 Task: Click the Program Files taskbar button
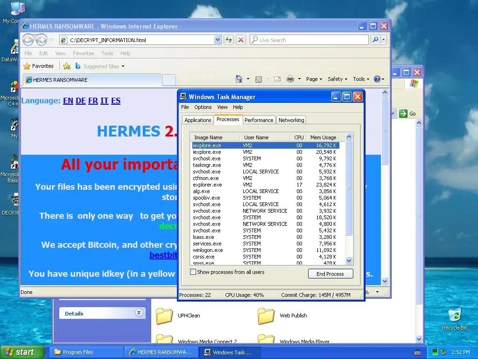[86, 352]
